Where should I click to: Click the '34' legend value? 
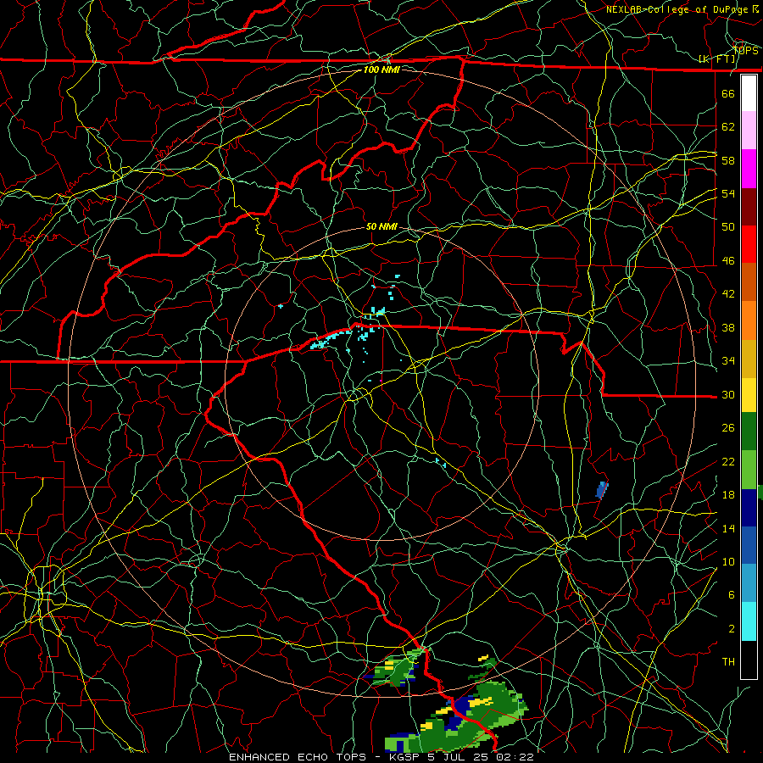tap(728, 361)
